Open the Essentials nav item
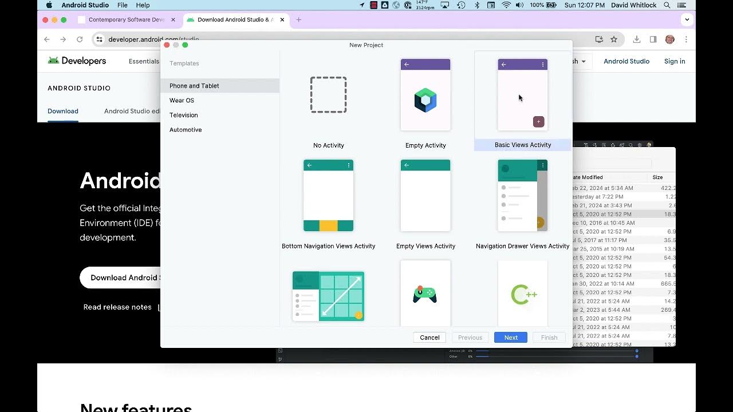This screenshot has width=733, height=412. tap(144, 61)
